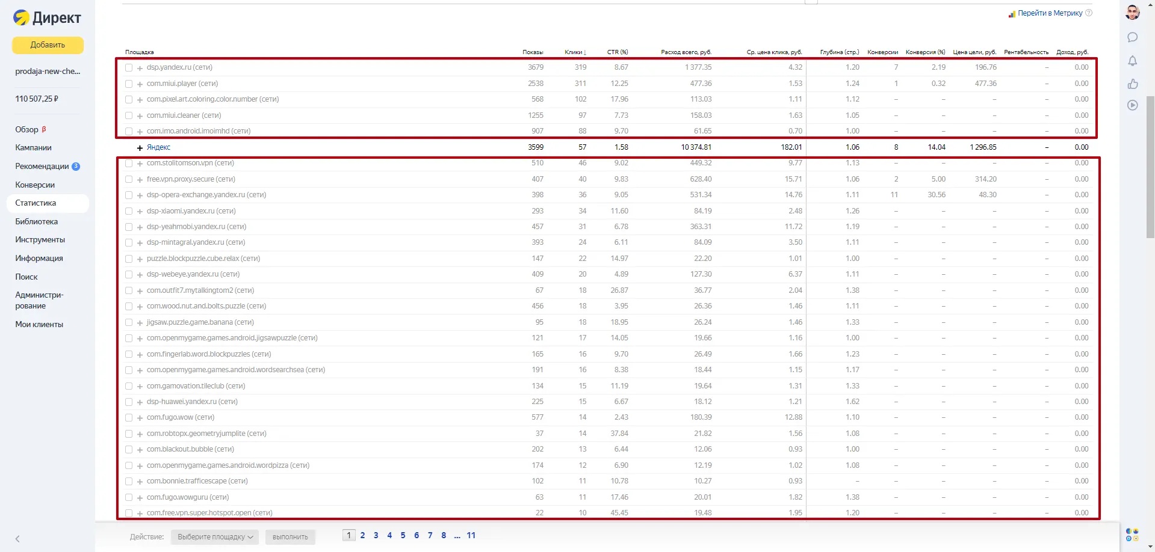Screen dimensions: 1155x552
Task: Select the com.miui.player row checkbox
Action: 129,84
